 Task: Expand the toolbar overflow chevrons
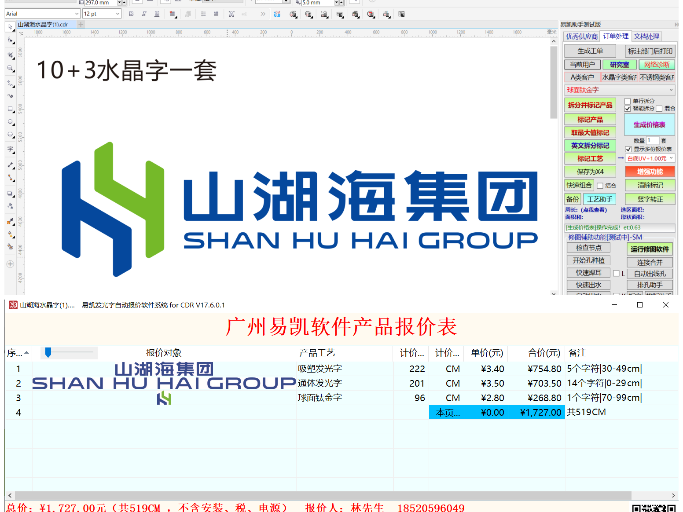click(x=263, y=14)
